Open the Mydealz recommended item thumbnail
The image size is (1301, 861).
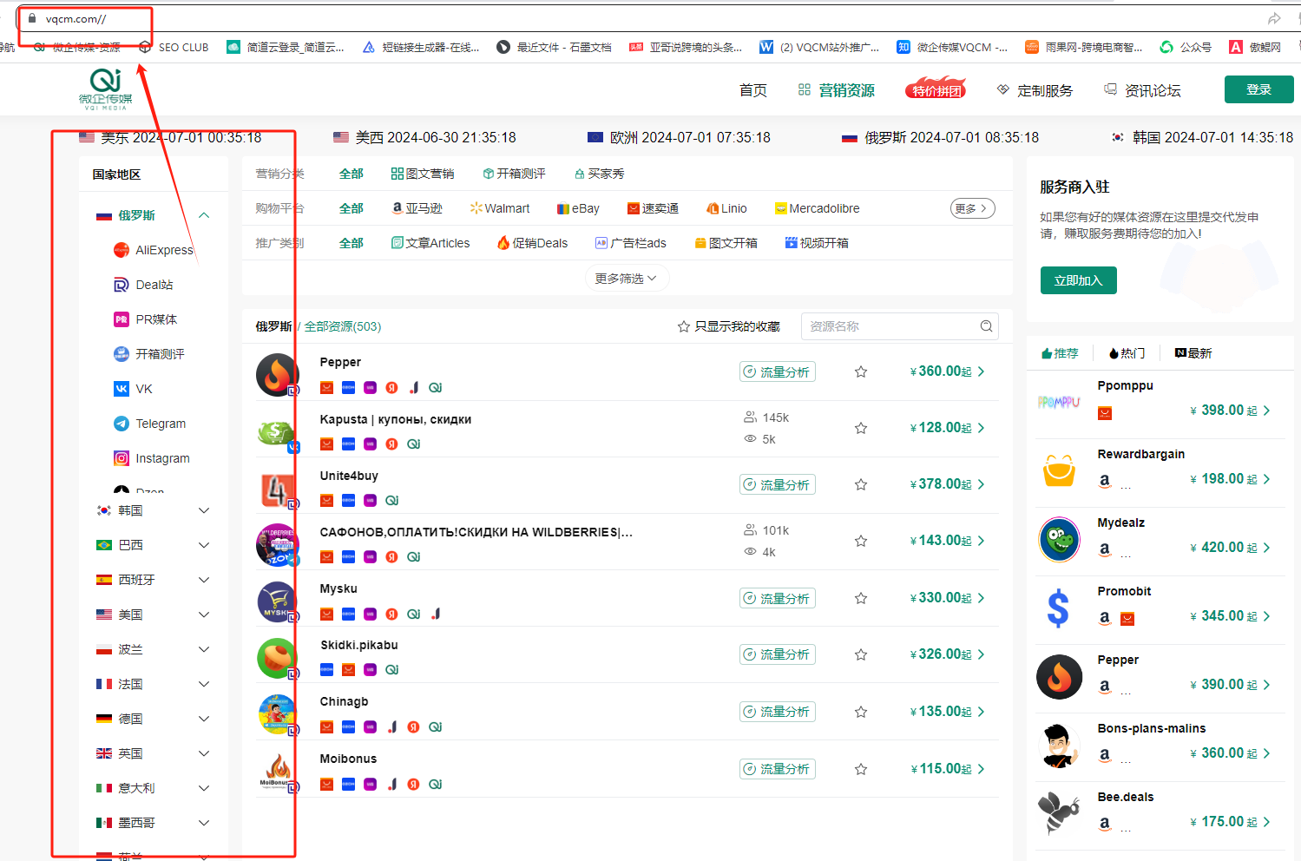[1060, 539]
